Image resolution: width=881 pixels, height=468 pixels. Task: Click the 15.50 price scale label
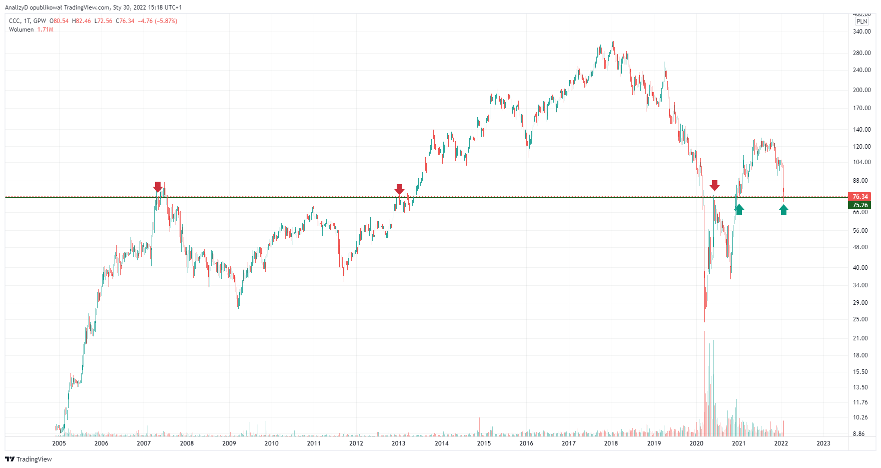(860, 372)
